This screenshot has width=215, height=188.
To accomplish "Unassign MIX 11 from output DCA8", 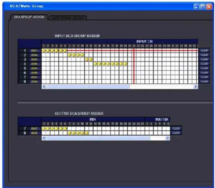I will point(87,133).
